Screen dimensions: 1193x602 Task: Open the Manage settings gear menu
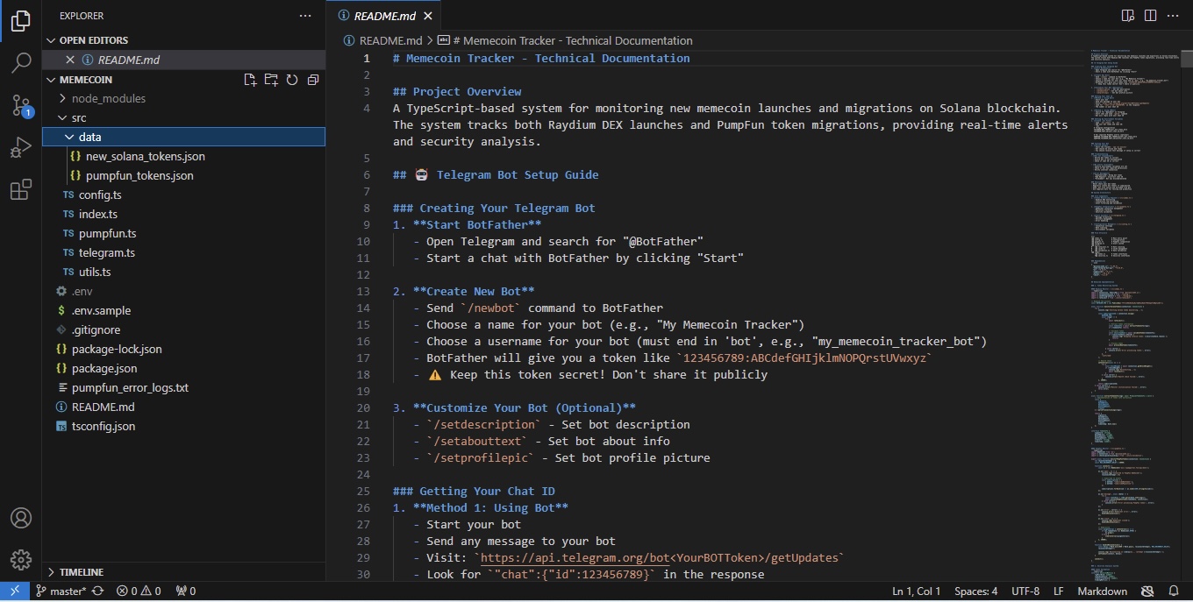click(20, 560)
